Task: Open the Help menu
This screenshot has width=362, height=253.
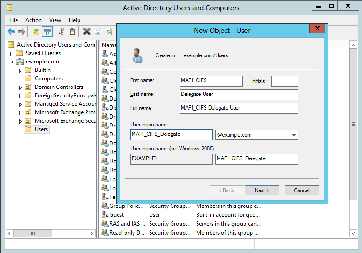Action: click(74, 20)
